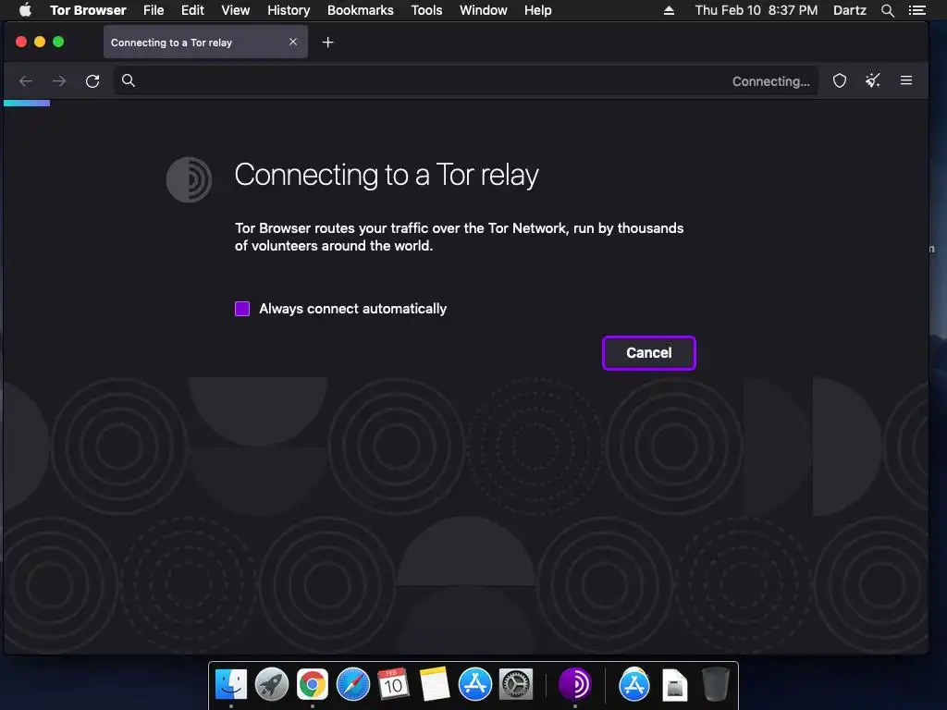
Task: Open a new tab with plus button
Action: pyautogui.click(x=327, y=43)
